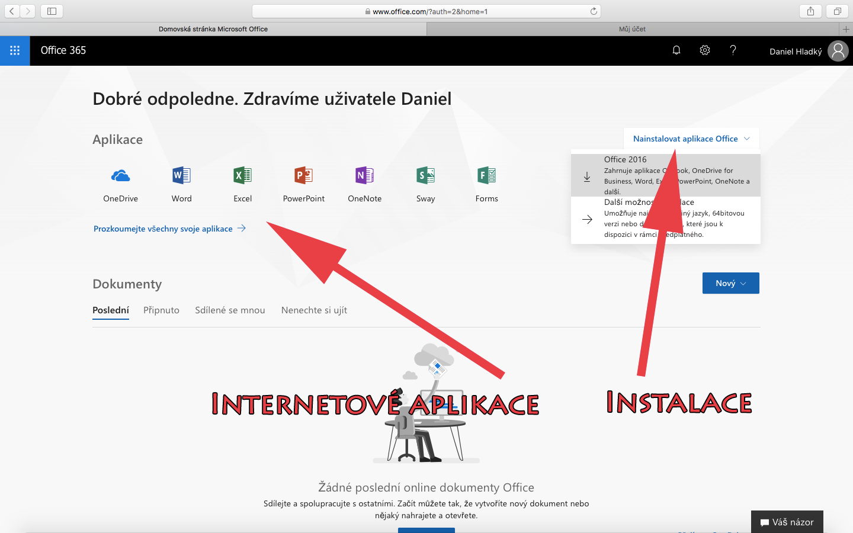Viewport: 853px width, 533px height.
Task: Open Prozkoumejte všechny svoje aplikace link
Action: click(x=169, y=229)
